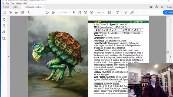Choose the Selection arrow tool
The height and width of the screenshot is (97, 173).
click(74, 12)
